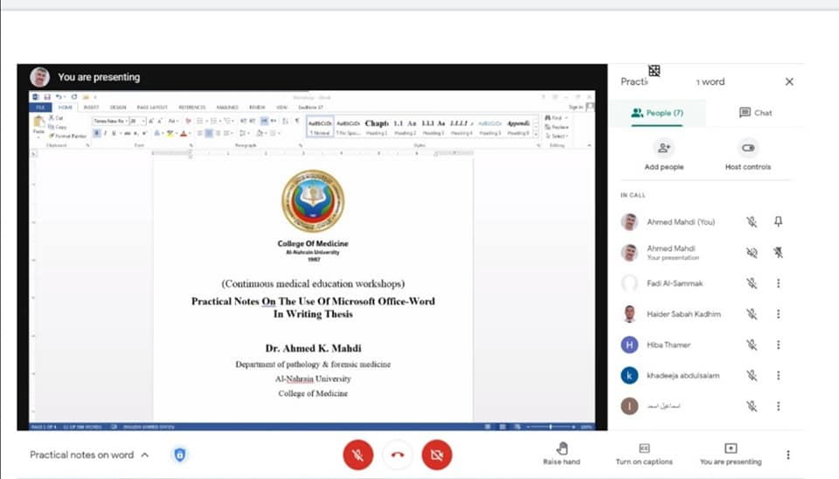Open Host controls
839x479 pixels.
tap(748, 156)
